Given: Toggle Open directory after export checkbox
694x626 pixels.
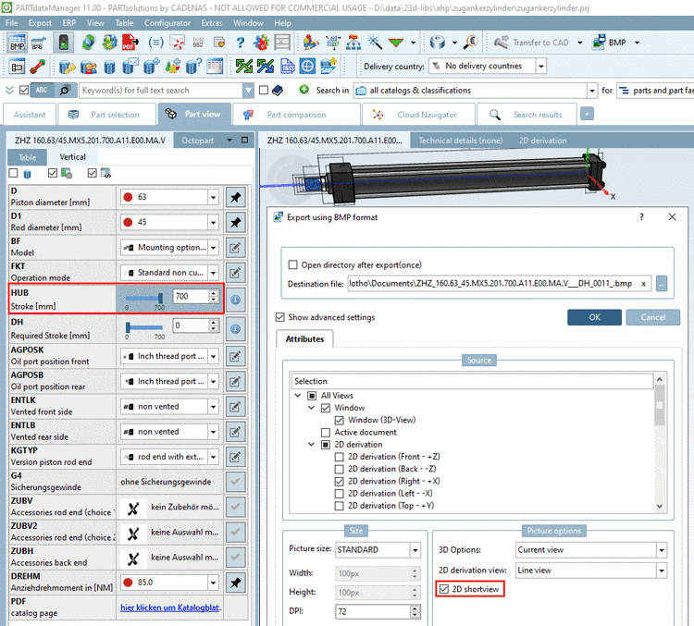Looking at the screenshot, I should click(292, 265).
